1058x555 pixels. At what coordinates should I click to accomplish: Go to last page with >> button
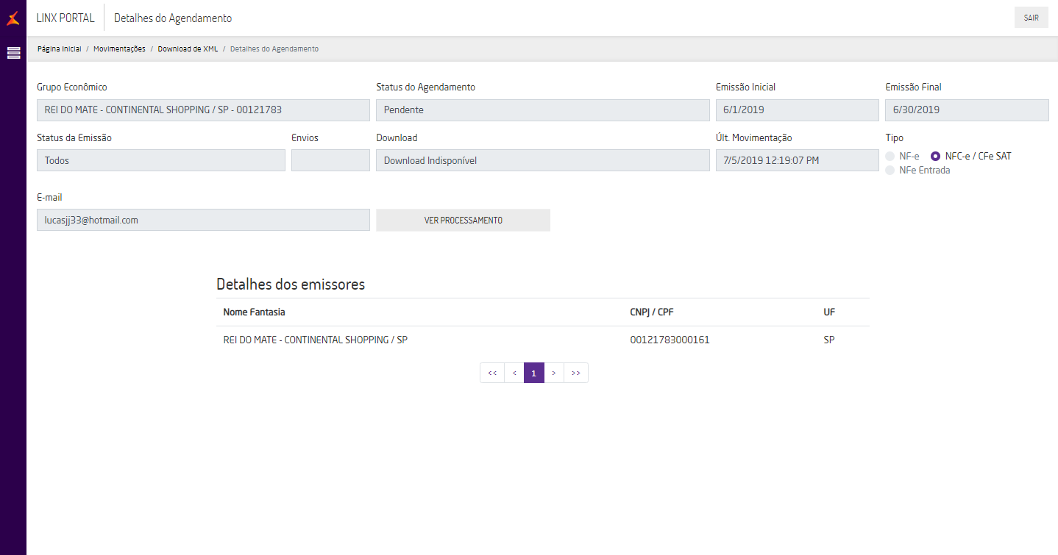[576, 373]
